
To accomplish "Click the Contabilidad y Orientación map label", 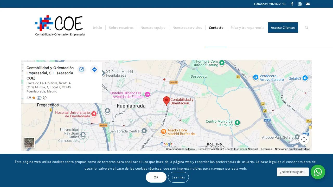I will [x=182, y=101].
